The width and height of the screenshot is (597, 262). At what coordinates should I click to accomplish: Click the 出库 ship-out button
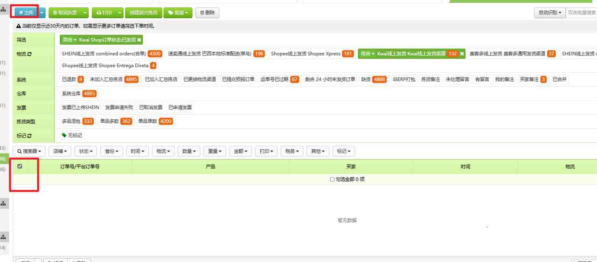click(x=26, y=13)
